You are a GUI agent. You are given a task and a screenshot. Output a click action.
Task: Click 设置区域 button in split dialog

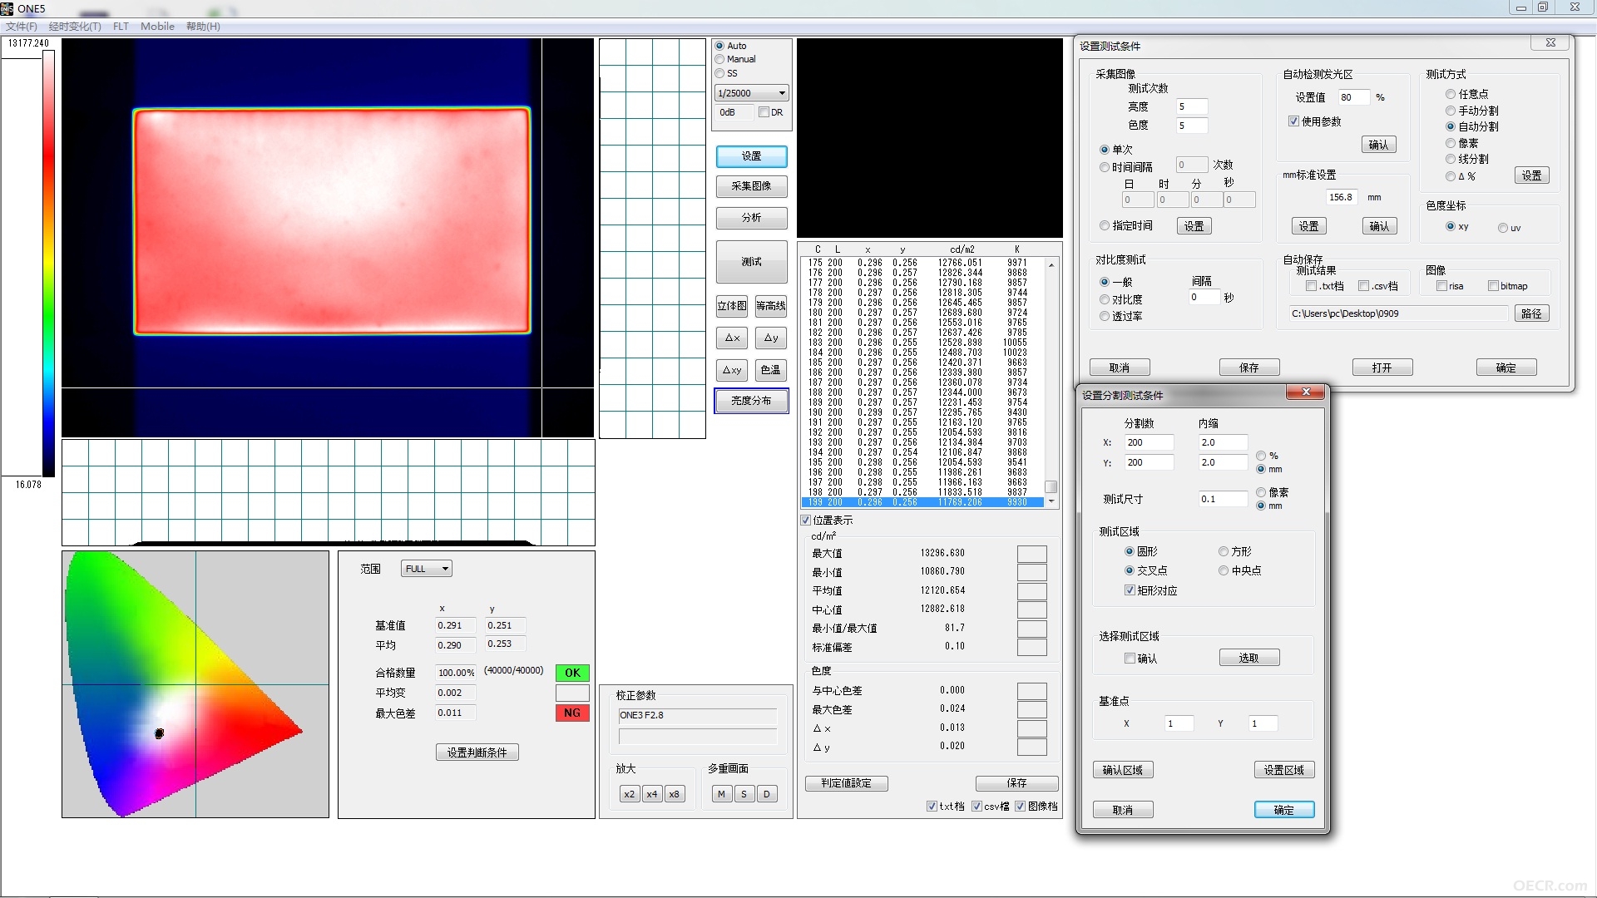pos(1284,770)
